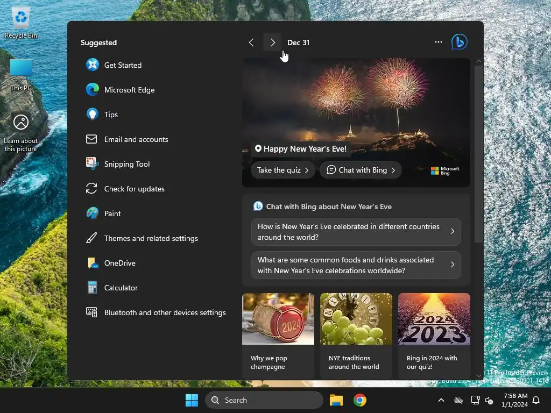Open Why we pop champagne card
551x413 pixels.
pyautogui.click(x=278, y=336)
